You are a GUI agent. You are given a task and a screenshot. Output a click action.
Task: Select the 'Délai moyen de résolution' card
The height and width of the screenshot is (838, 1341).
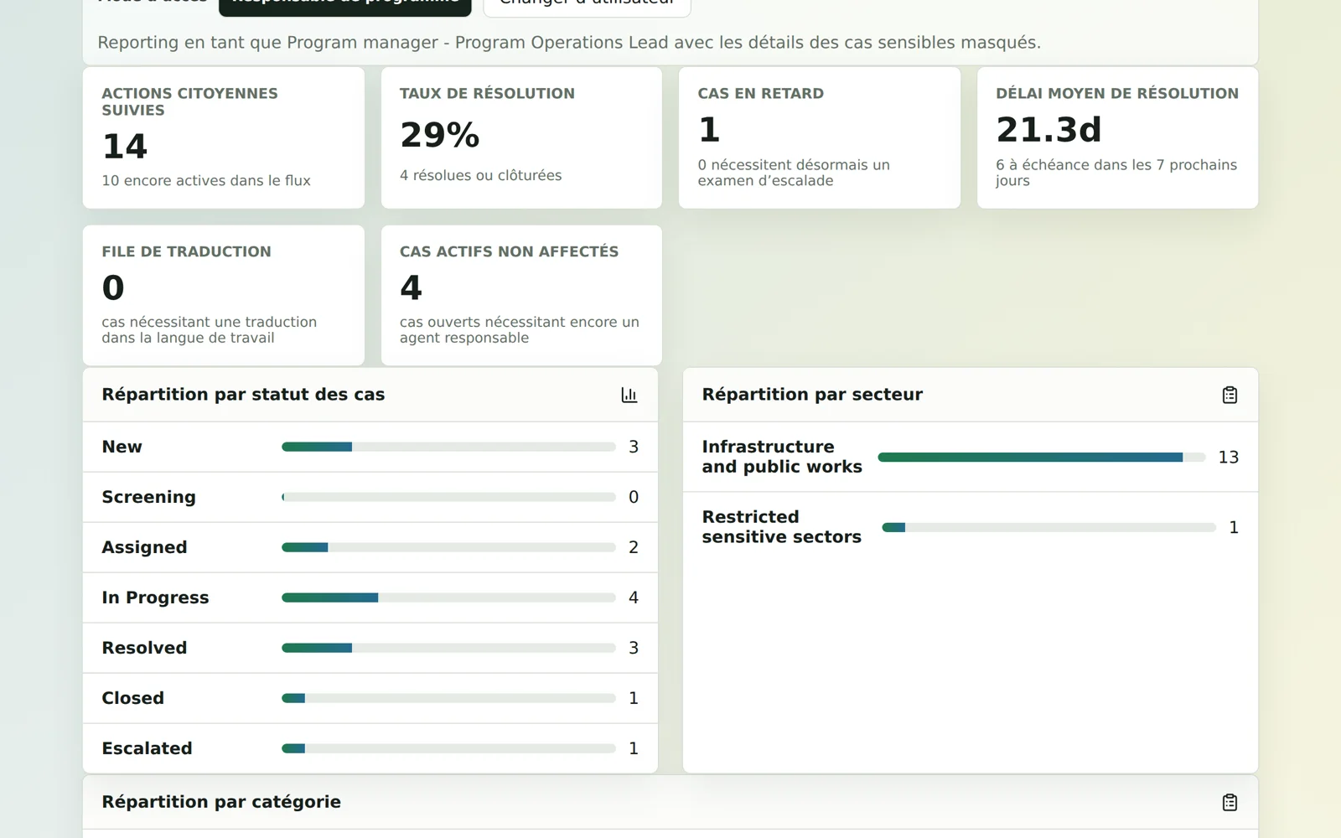(x=1117, y=137)
